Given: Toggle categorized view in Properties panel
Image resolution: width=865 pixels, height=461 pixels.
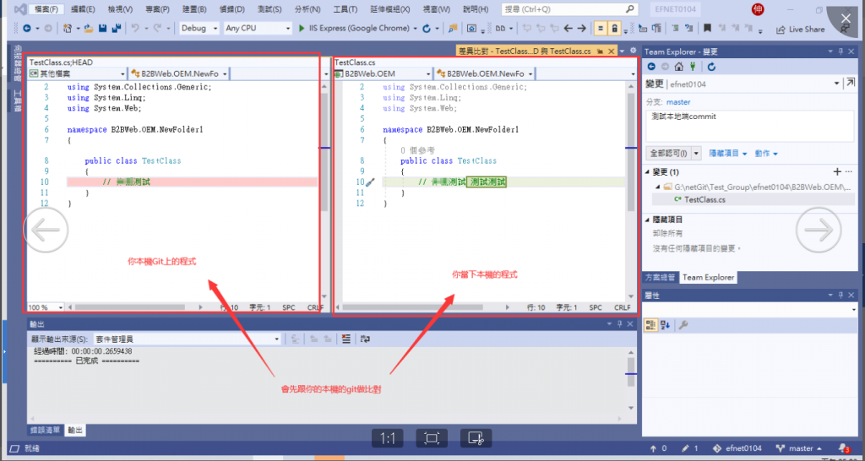Looking at the screenshot, I should pos(650,325).
